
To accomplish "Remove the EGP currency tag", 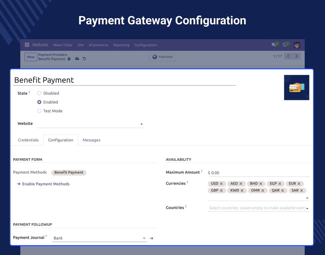I will [x=280, y=184].
